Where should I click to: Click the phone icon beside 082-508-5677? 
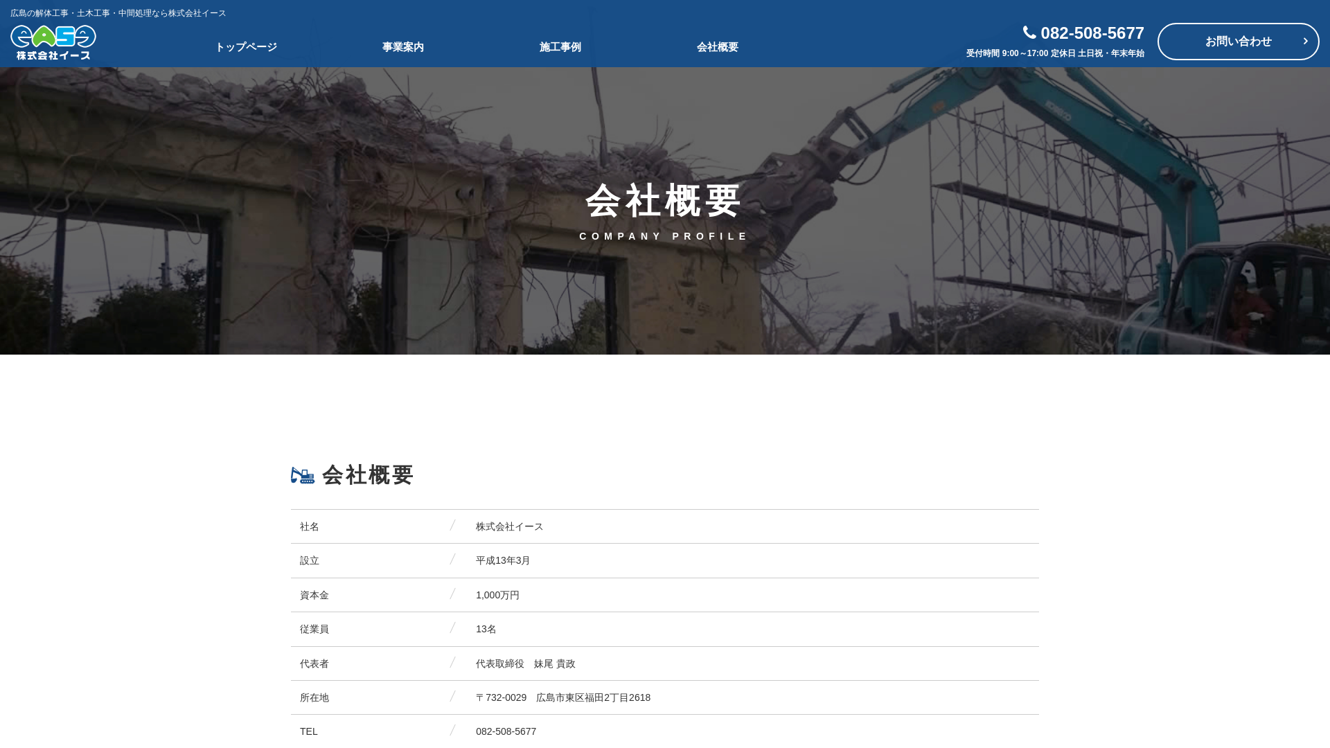[x=1029, y=33]
